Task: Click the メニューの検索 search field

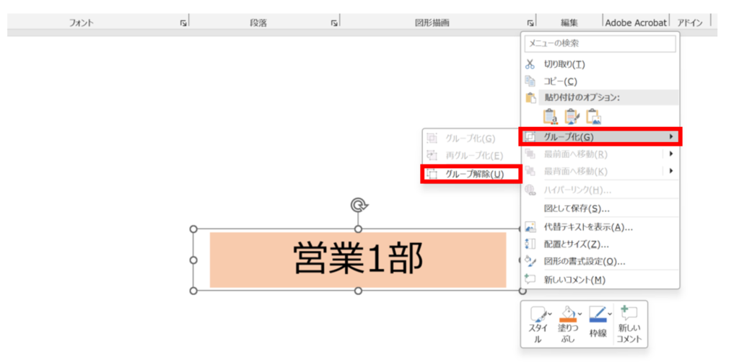Action: tap(600, 44)
